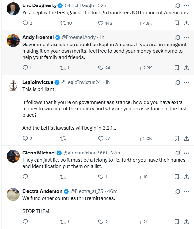Open Grok explain icon on Eric Daugherty's tweet
The height and width of the screenshot is (229, 194).
[177, 6]
